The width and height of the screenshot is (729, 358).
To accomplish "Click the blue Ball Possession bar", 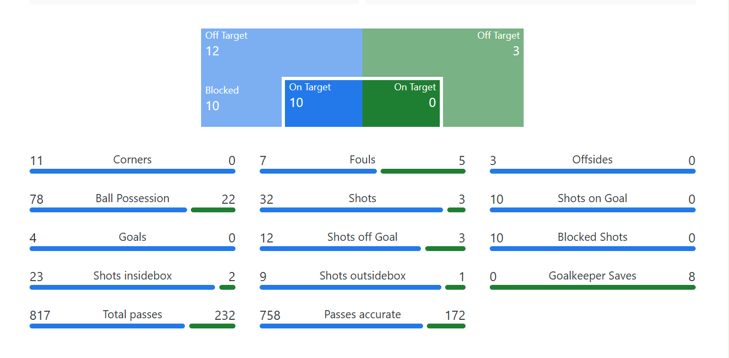I will coord(108,210).
